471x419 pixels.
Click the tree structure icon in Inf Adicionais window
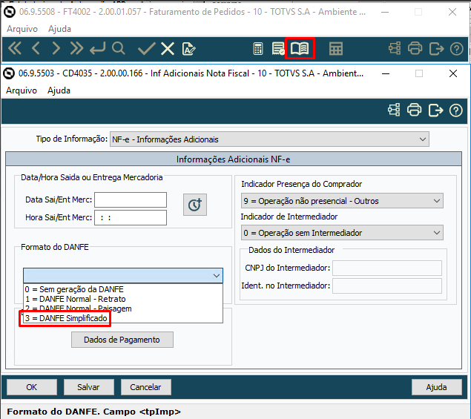[394, 110]
